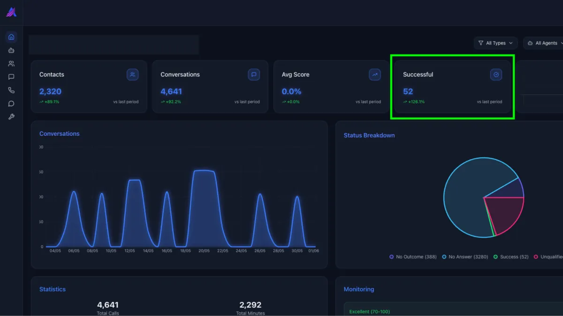The image size is (563, 316).
Task: Open the phone calls icon in sidebar
Action: click(11, 90)
